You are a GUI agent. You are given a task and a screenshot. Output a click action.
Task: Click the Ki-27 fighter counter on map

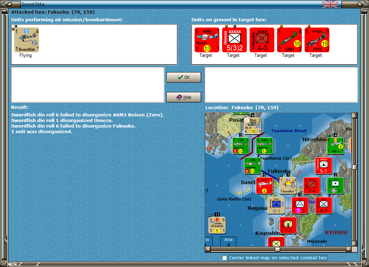(x=264, y=186)
